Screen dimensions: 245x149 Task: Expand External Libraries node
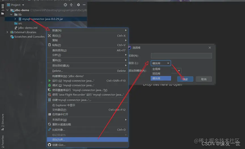(7, 32)
